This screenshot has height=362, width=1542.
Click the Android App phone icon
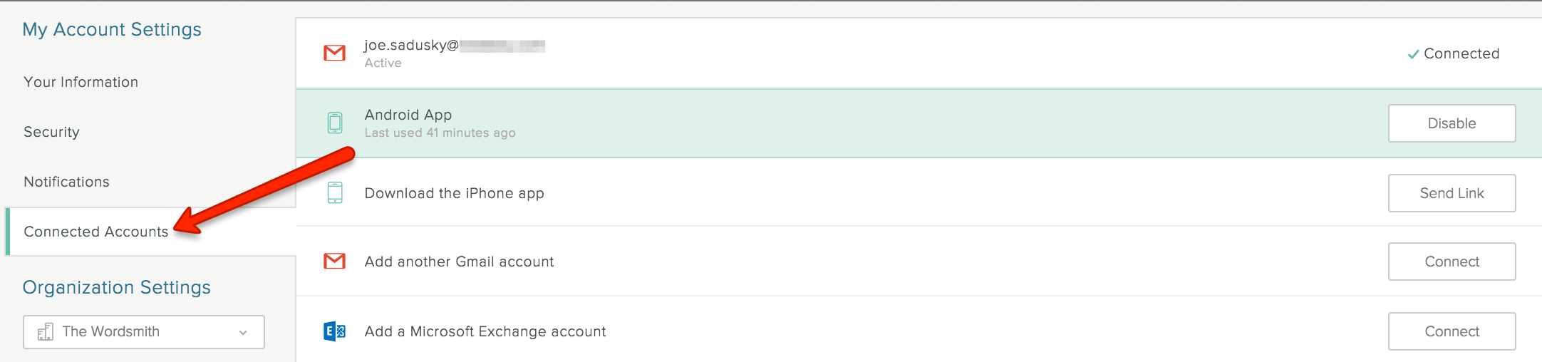(335, 123)
